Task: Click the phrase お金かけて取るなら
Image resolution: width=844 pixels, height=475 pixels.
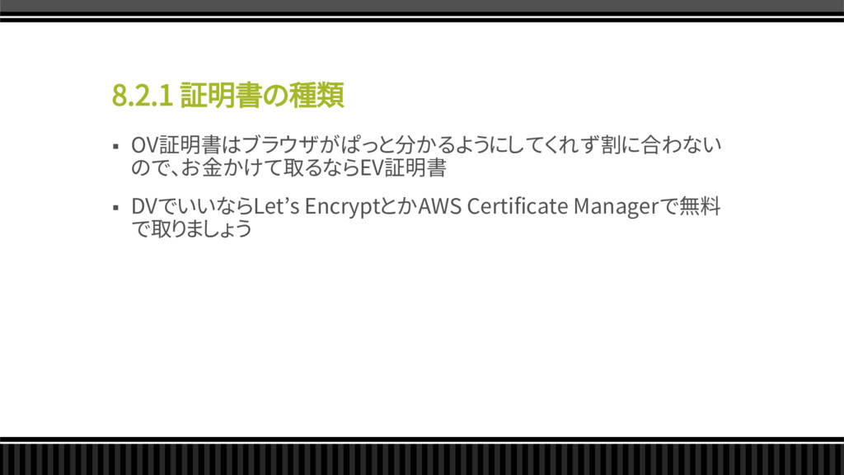Action: pos(270,168)
